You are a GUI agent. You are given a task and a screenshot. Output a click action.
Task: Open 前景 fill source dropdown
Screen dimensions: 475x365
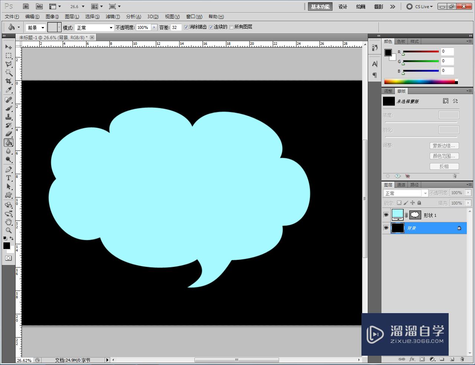tap(36, 27)
